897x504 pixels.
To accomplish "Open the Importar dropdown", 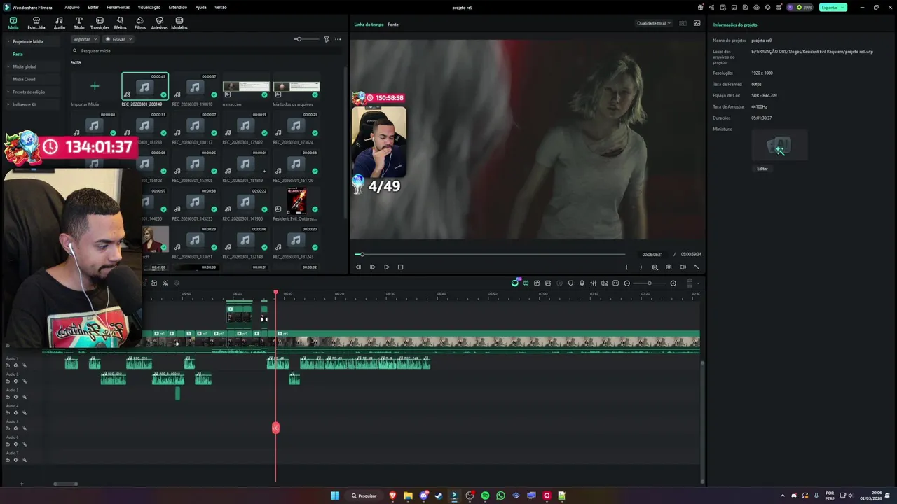I will (85, 39).
